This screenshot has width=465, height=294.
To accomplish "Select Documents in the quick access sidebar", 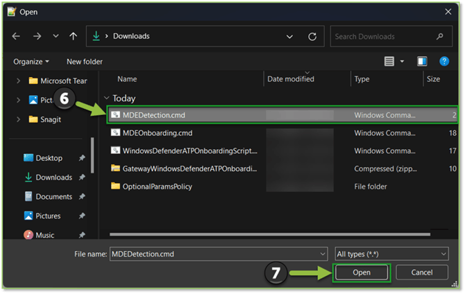I will click(53, 197).
